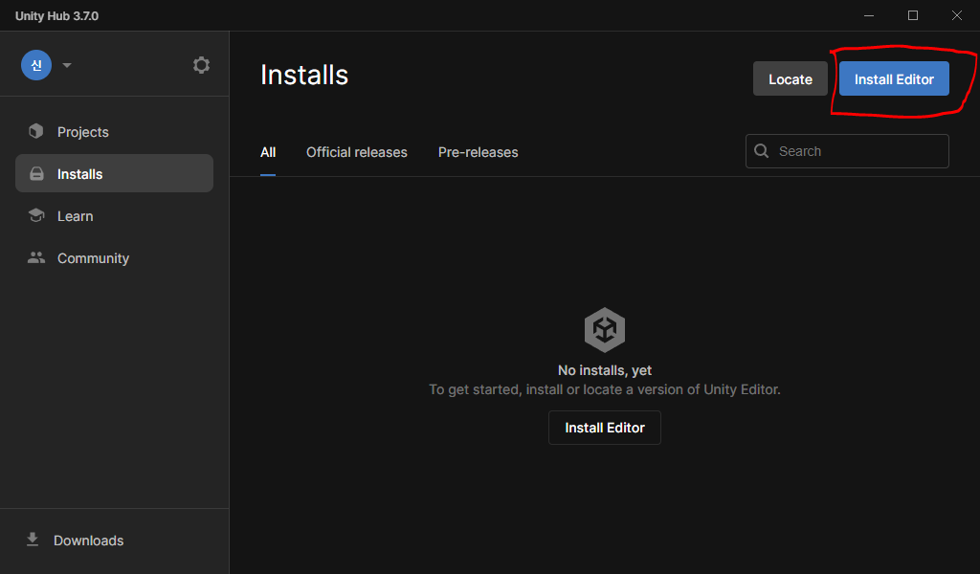Click the blue Install Editor button
The width and height of the screenshot is (980, 574).
[894, 79]
